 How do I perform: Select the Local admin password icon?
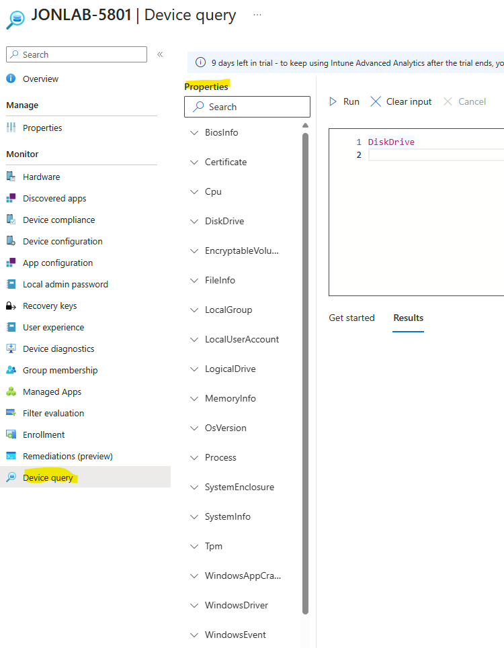point(11,284)
